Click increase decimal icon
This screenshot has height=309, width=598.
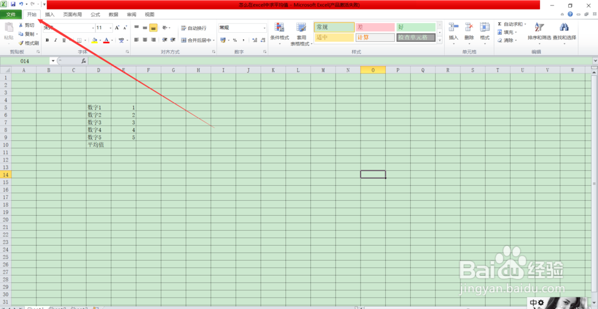point(255,40)
